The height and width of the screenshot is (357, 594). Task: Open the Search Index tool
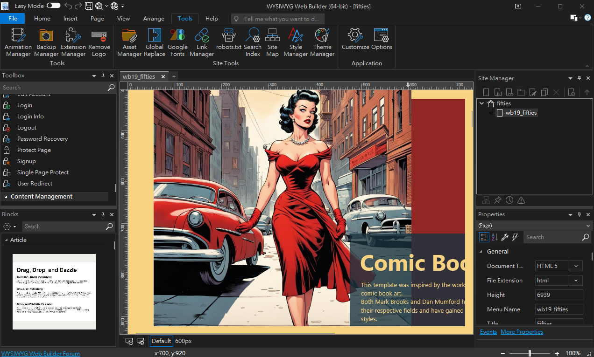pyautogui.click(x=253, y=42)
